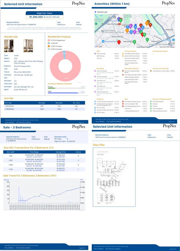Viewport: 180px width, 251px height.
Task: Click PropNex logo on Floor Plan page
Action: (169, 126)
